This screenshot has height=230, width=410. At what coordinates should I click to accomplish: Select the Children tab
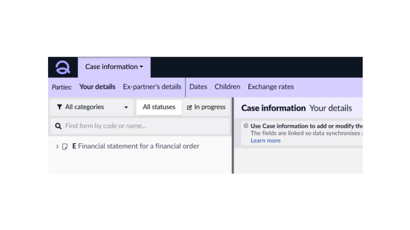coord(227,87)
